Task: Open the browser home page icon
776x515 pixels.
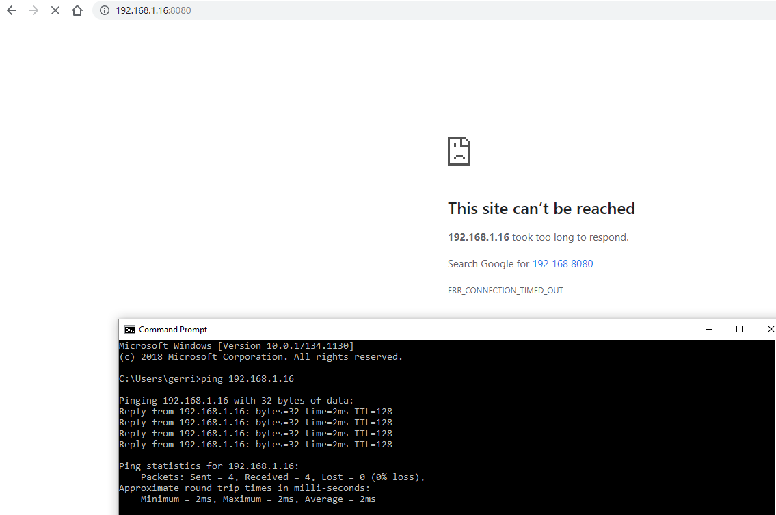Action: tap(77, 10)
